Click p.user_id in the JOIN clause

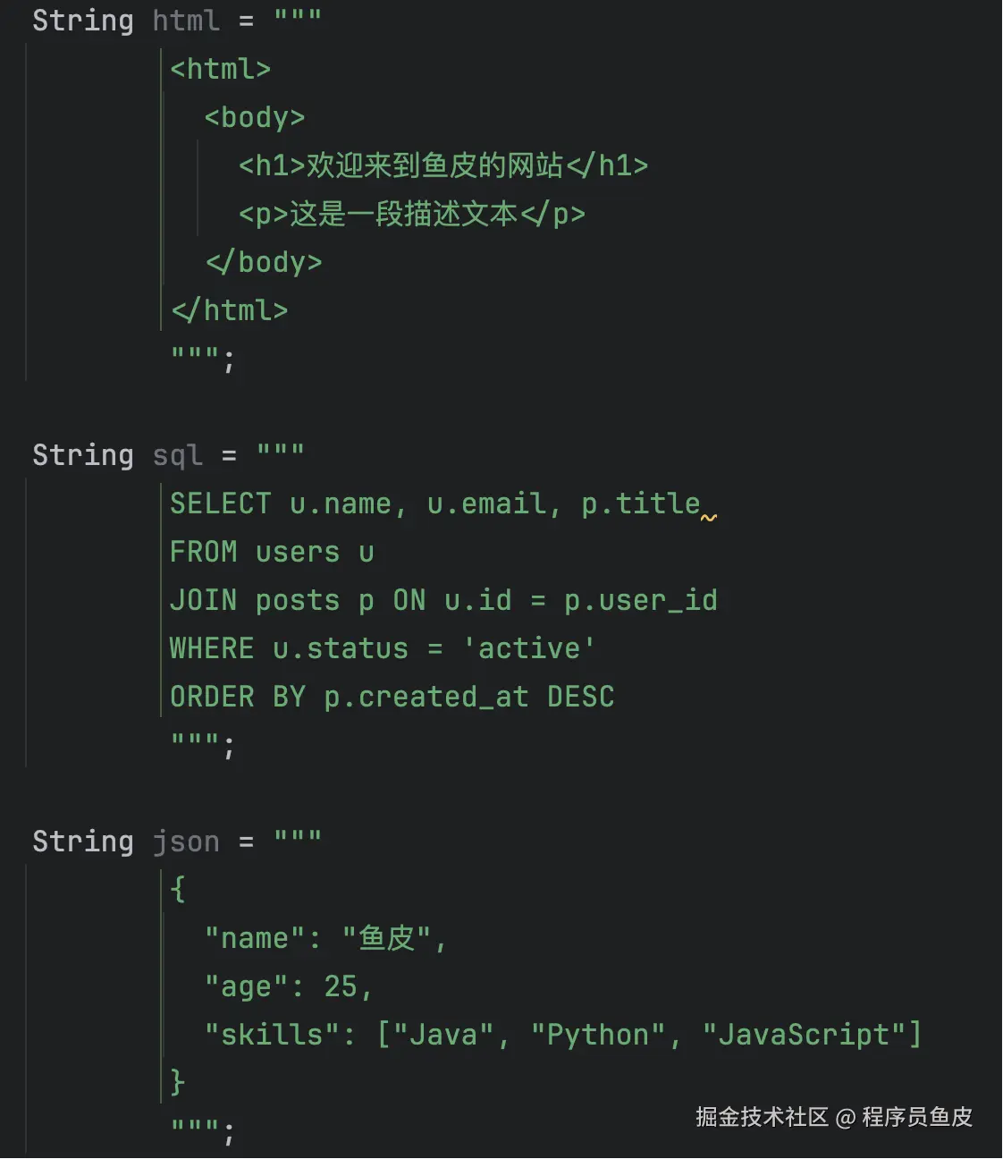640,600
